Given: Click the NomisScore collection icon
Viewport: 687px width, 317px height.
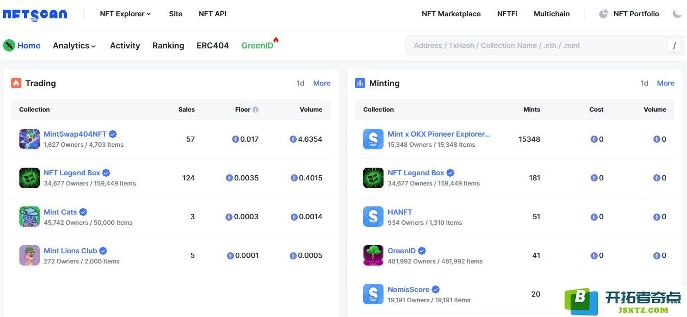Looking at the screenshot, I should click(x=373, y=294).
